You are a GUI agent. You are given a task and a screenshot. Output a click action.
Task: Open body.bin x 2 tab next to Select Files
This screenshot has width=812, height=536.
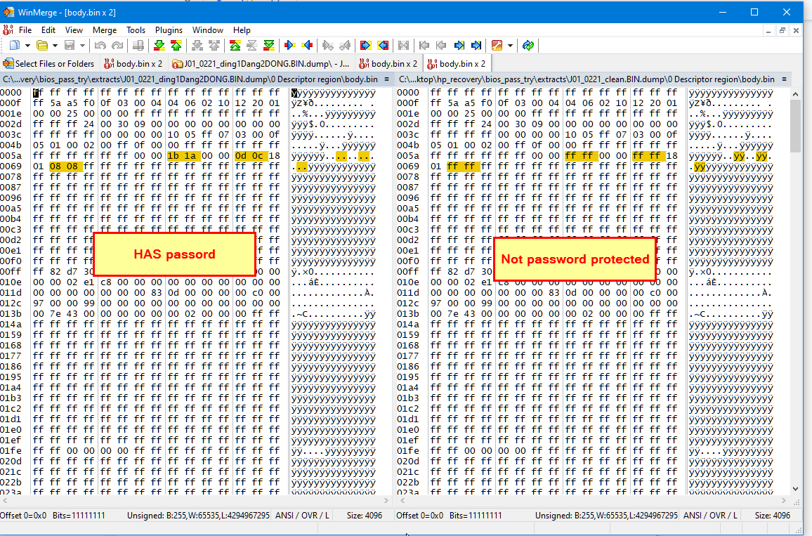[x=133, y=64]
